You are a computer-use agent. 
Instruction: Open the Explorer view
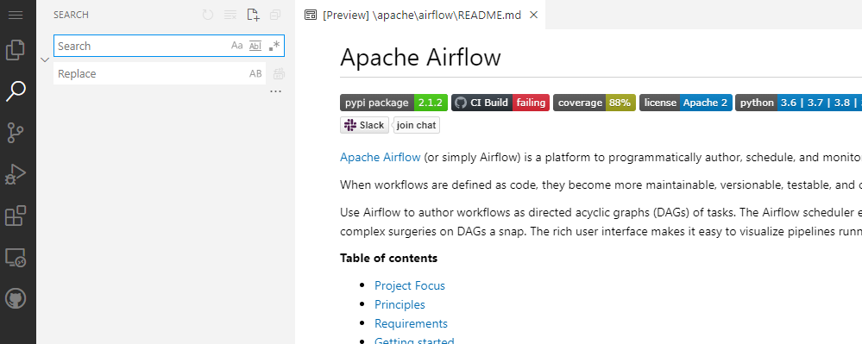point(16,49)
